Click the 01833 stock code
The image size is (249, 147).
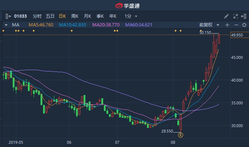coord(20,16)
